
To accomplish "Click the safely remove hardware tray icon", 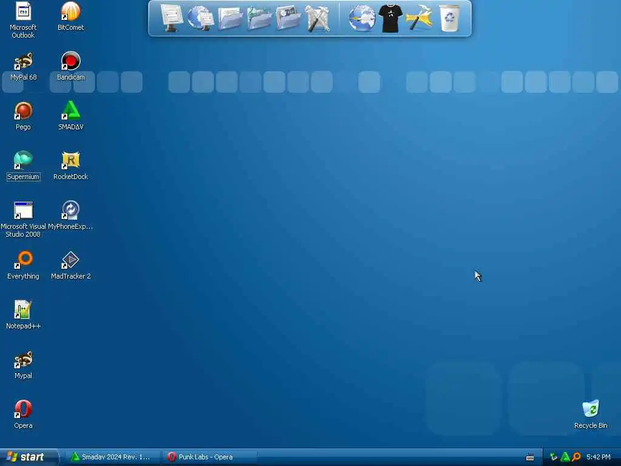I will pyautogui.click(x=554, y=458).
